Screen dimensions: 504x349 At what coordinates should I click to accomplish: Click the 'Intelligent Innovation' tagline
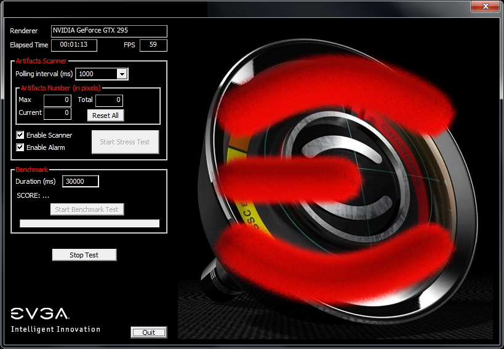(55, 329)
